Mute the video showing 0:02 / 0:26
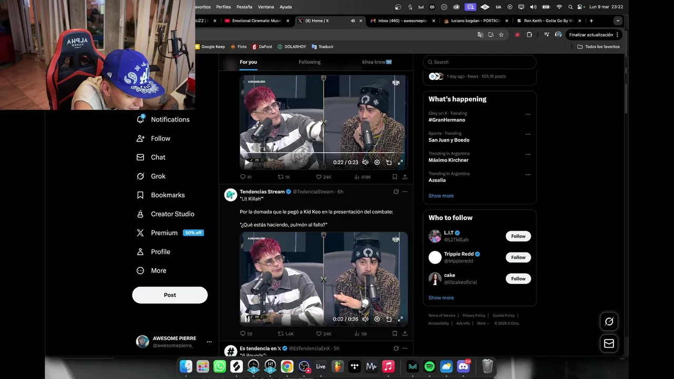Viewport: 674px width, 379px height. coord(365,319)
